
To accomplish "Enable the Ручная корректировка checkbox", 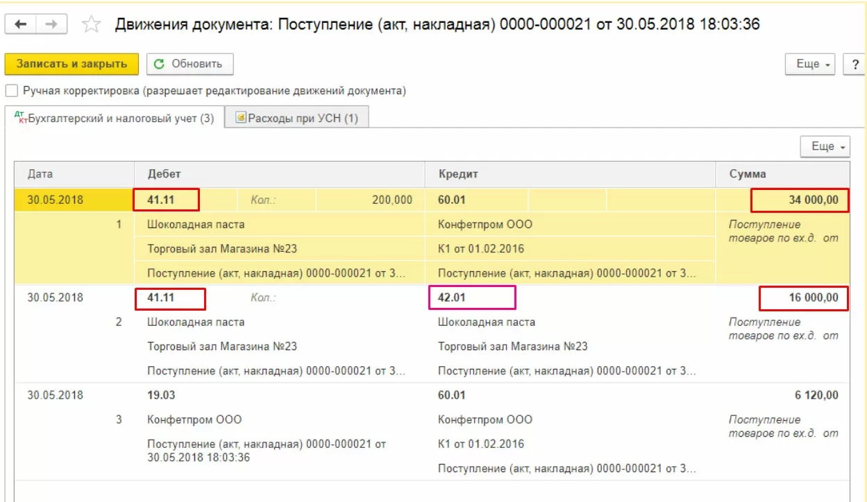I will click(x=11, y=91).
